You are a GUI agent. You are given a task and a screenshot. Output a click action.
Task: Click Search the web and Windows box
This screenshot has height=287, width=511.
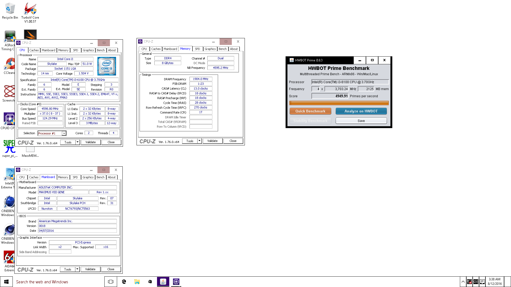pos(59,282)
